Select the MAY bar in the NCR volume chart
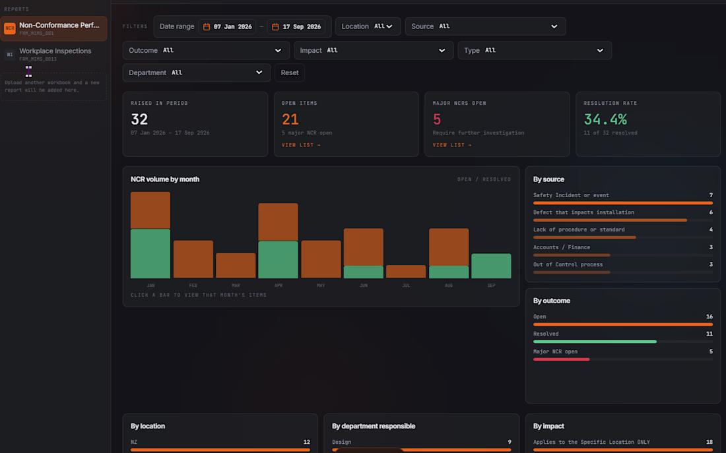 click(x=321, y=259)
